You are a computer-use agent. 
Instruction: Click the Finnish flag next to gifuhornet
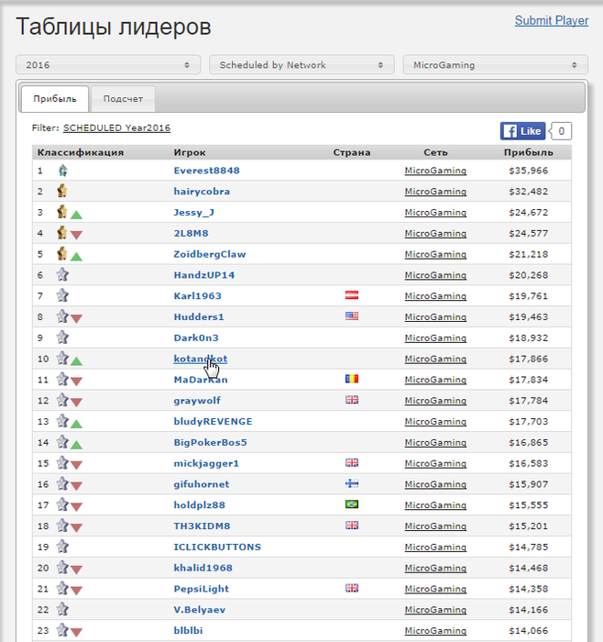point(351,483)
